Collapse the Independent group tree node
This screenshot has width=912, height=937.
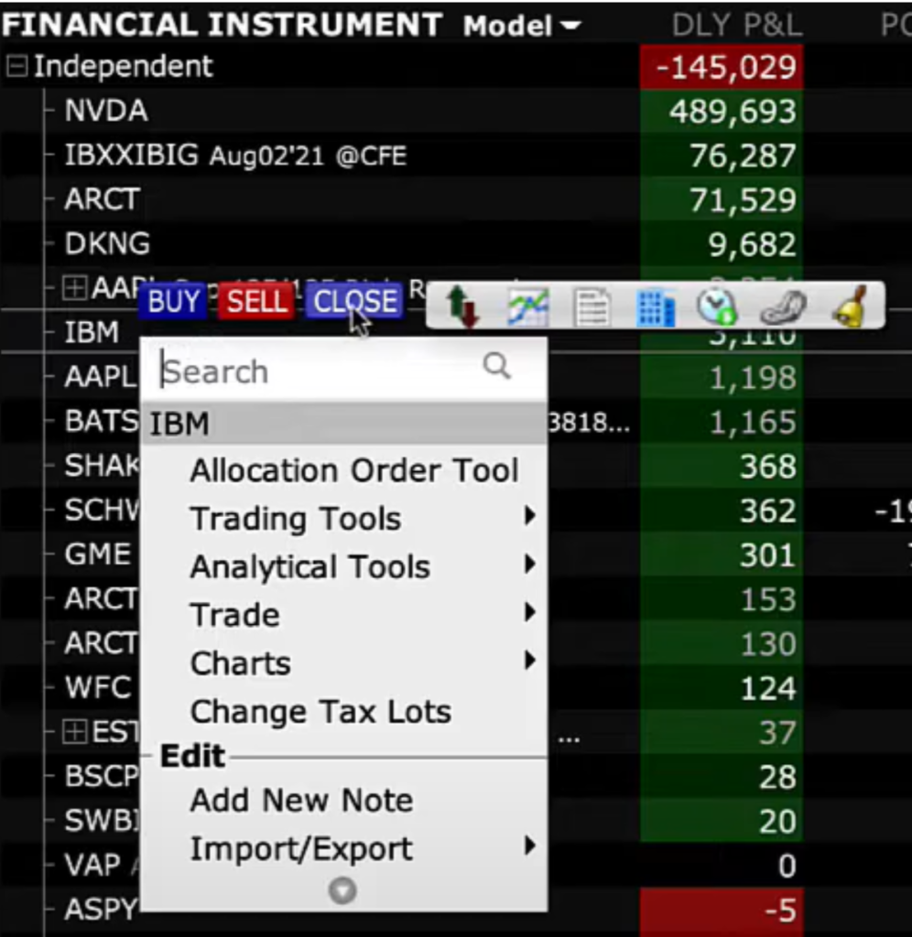click(x=16, y=67)
